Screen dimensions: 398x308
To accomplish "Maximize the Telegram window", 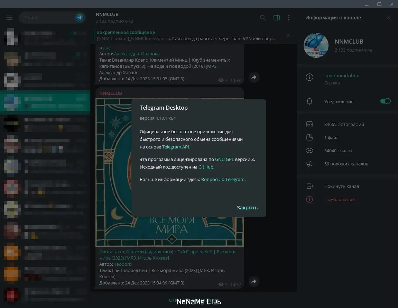I will [379, 4].
